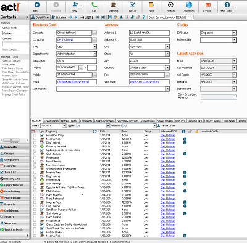Viewport: 247px width, 243px height.
Task: Switch to the Opportunities tab
Action: click(51, 121)
